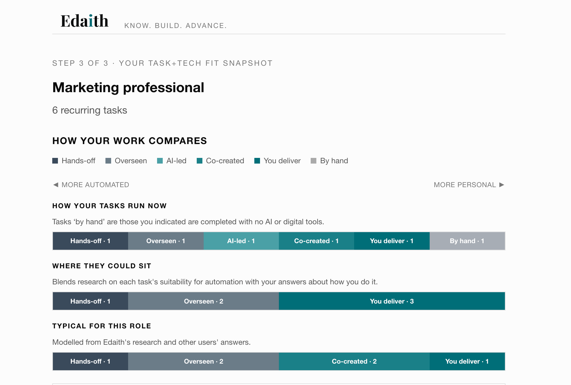Select the You deliver · 3 segment

tap(392, 301)
